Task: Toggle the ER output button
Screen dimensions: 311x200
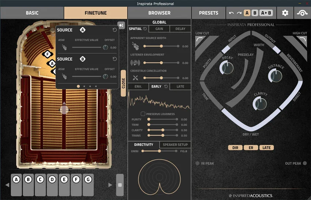Action: click(251, 148)
